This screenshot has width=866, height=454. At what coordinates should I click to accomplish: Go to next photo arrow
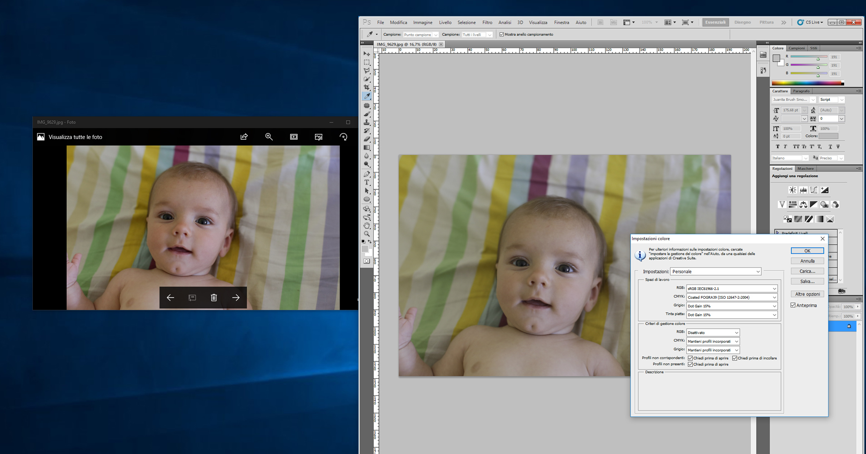coord(236,298)
